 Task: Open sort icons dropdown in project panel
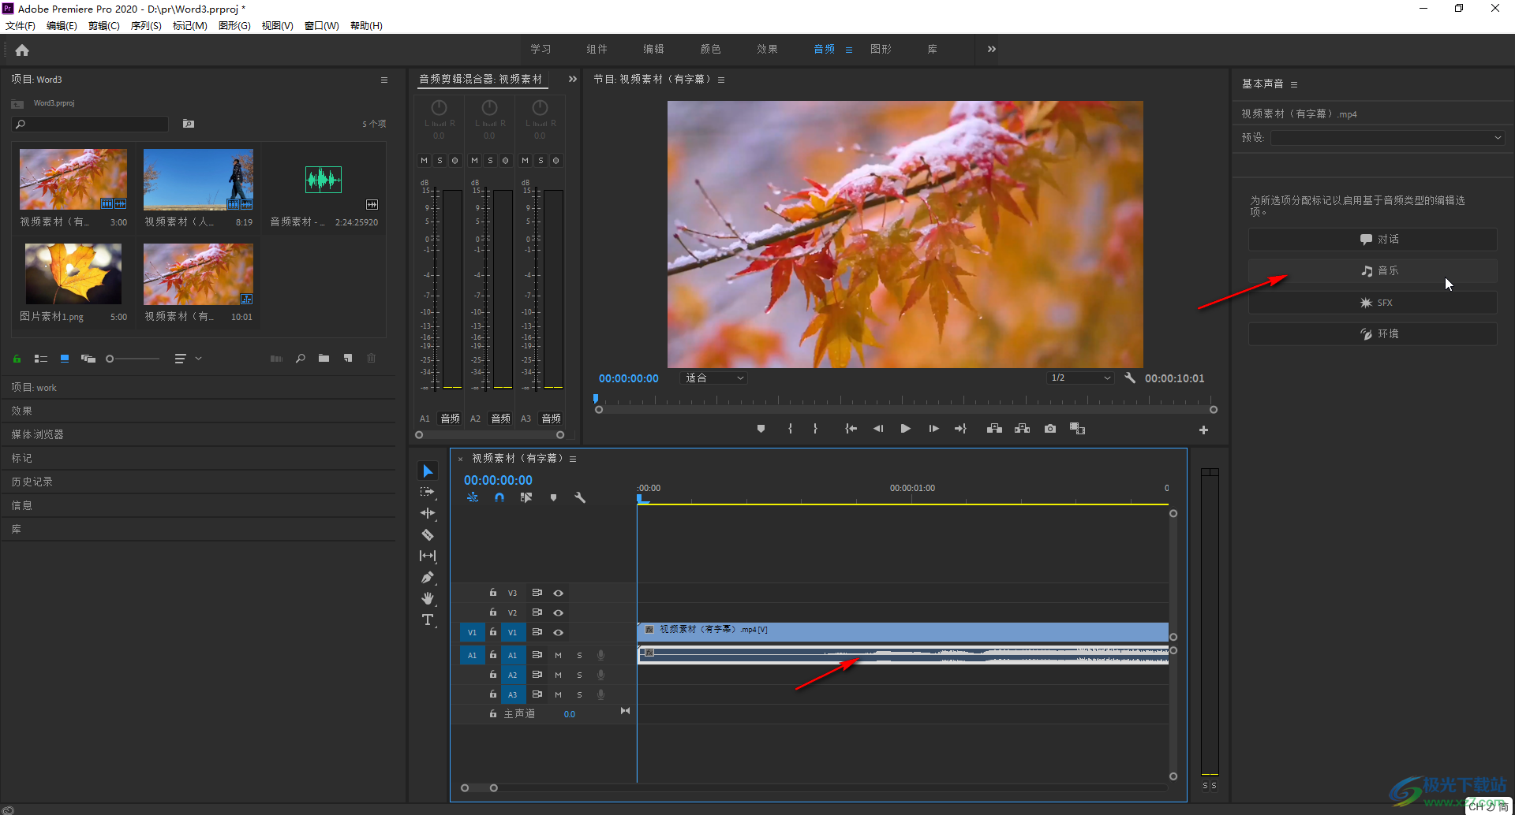(188, 359)
